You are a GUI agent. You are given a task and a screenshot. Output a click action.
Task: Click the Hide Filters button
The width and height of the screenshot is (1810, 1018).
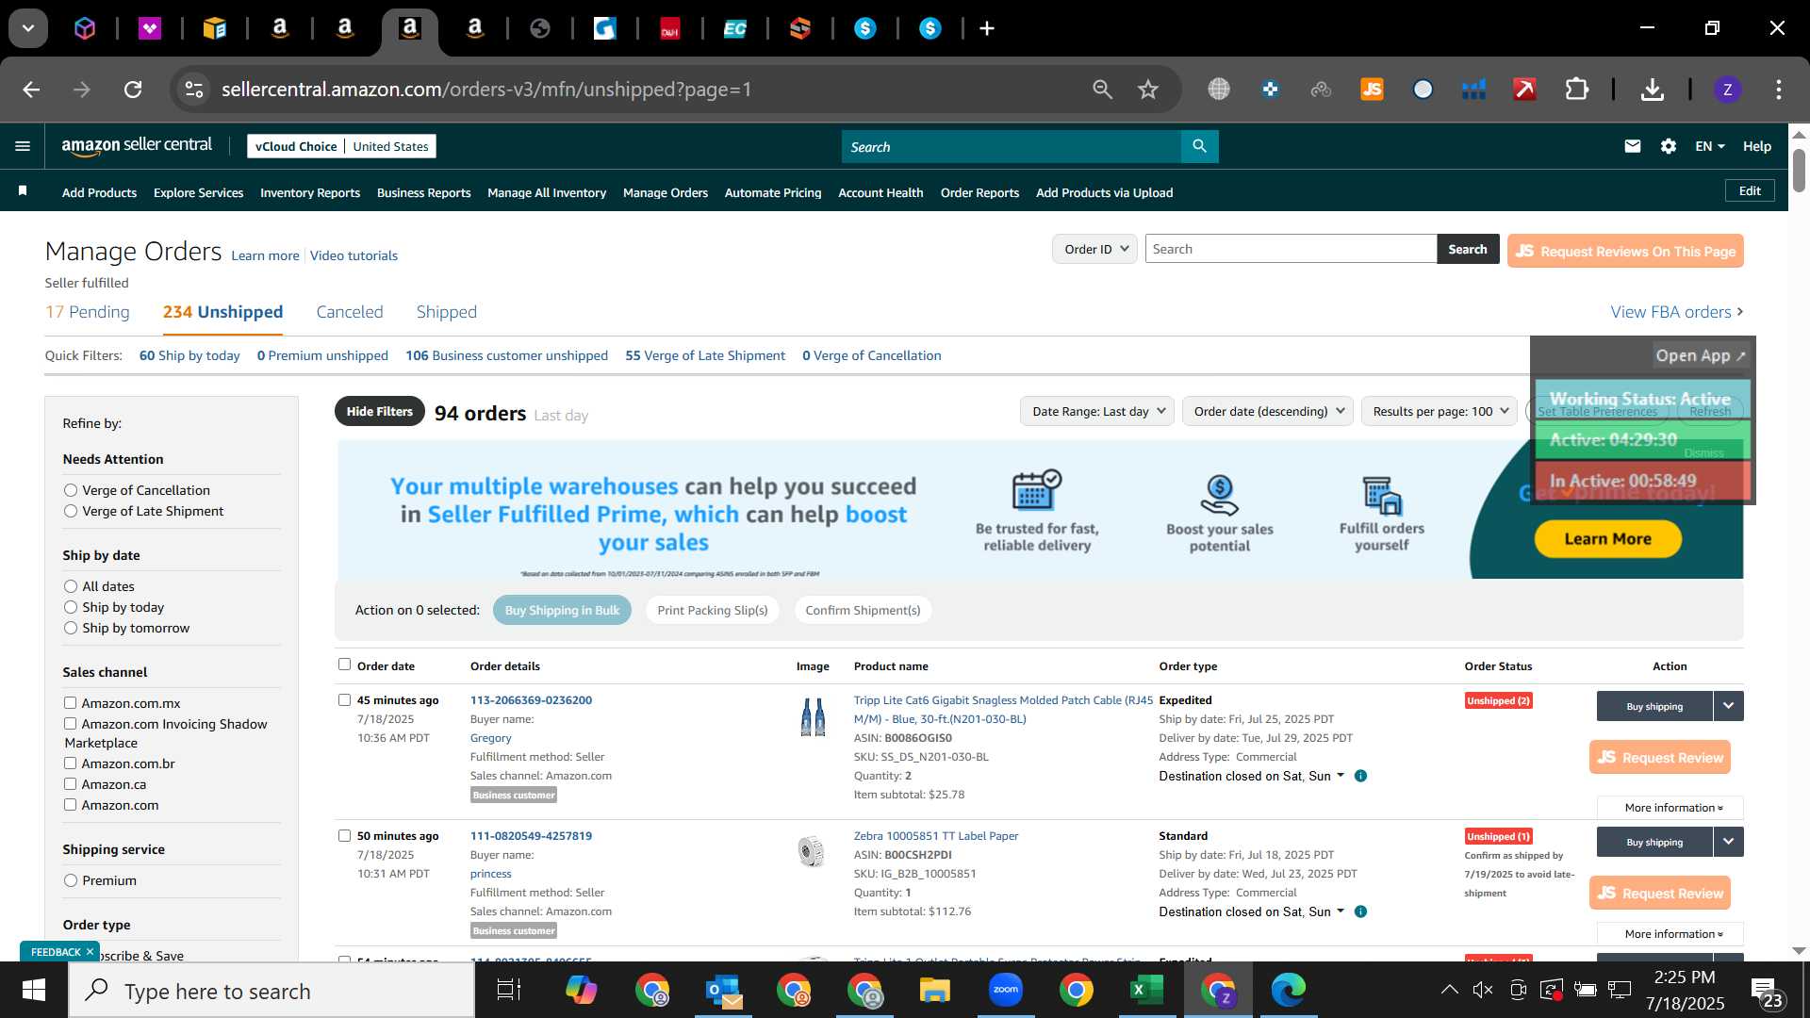click(x=379, y=411)
